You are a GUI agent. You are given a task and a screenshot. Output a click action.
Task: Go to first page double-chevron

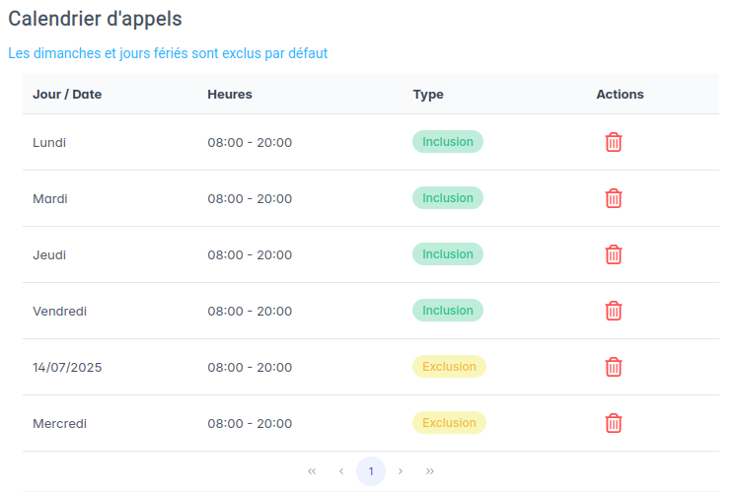(312, 471)
